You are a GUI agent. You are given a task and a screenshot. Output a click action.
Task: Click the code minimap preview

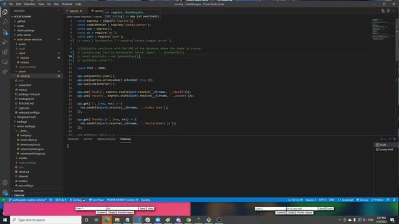pyautogui.click(x=381, y=29)
